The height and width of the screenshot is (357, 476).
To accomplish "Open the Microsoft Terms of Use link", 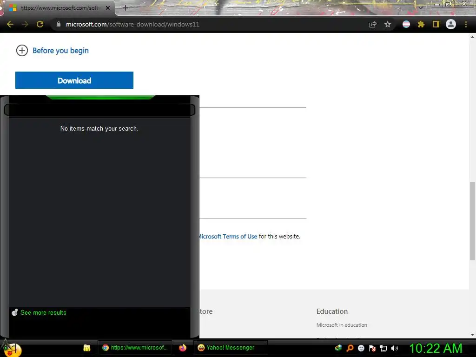I will click(x=228, y=237).
